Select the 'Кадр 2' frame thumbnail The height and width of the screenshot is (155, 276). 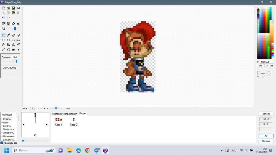[74, 122]
